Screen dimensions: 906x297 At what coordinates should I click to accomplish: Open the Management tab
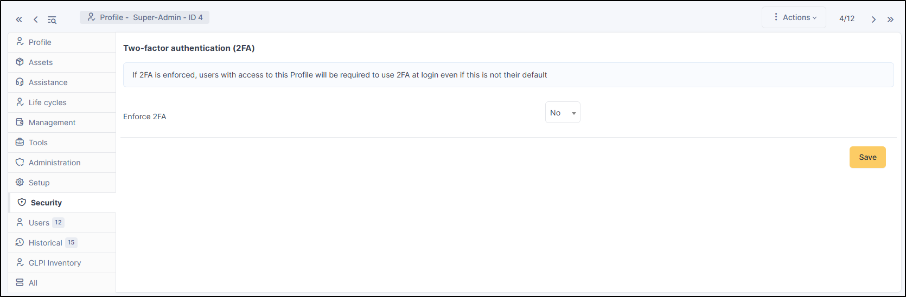tap(52, 122)
